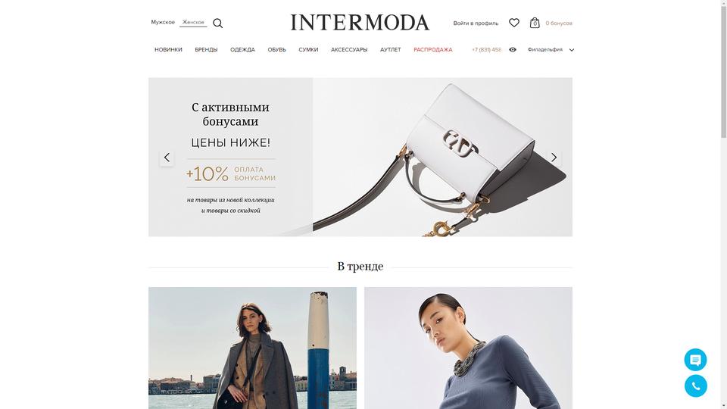Viewport: 727px width, 409px height.
Task: Go to next banner slide arrow
Action: point(554,158)
